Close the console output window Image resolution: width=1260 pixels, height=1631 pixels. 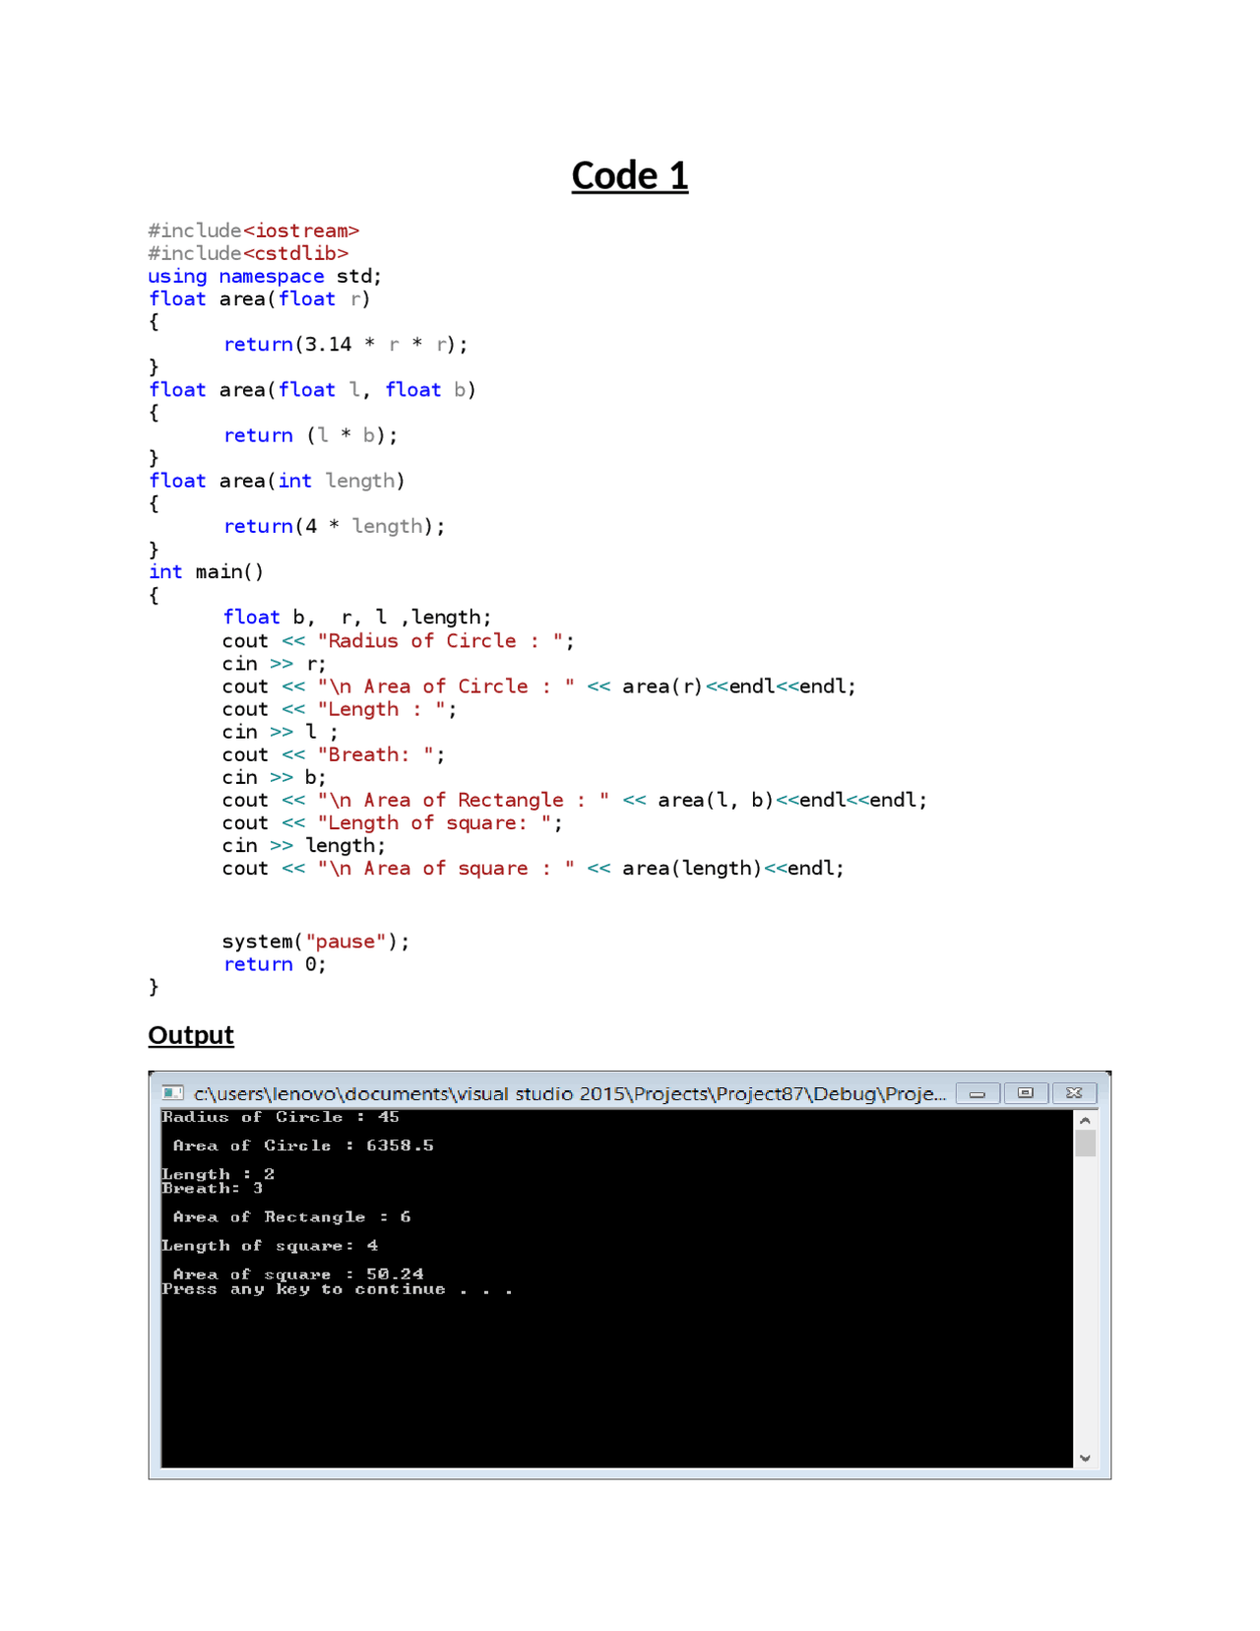[x=1074, y=1093]
